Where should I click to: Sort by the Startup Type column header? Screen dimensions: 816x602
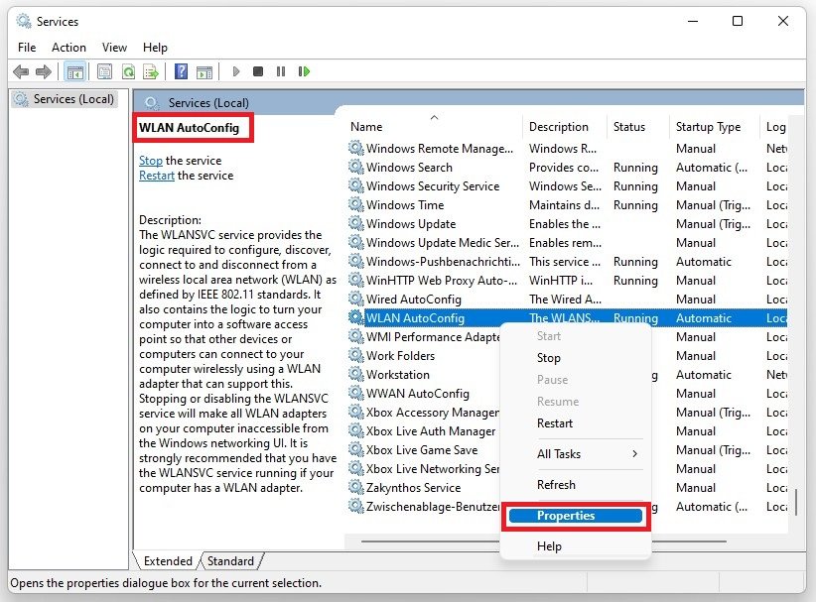pos(708,127)
